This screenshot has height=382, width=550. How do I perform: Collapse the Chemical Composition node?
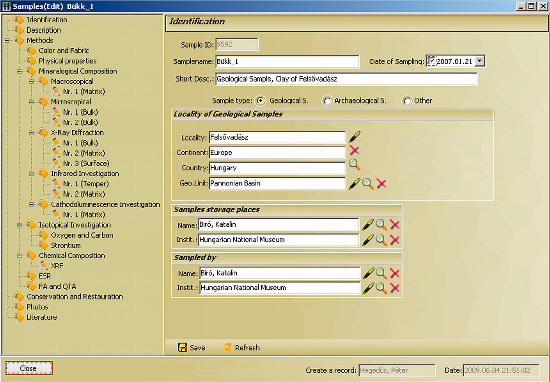[x=19, y=256]
